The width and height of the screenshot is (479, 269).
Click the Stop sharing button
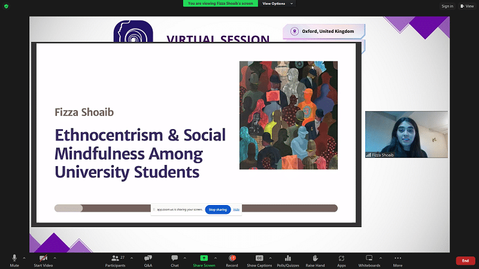point(217,210)
